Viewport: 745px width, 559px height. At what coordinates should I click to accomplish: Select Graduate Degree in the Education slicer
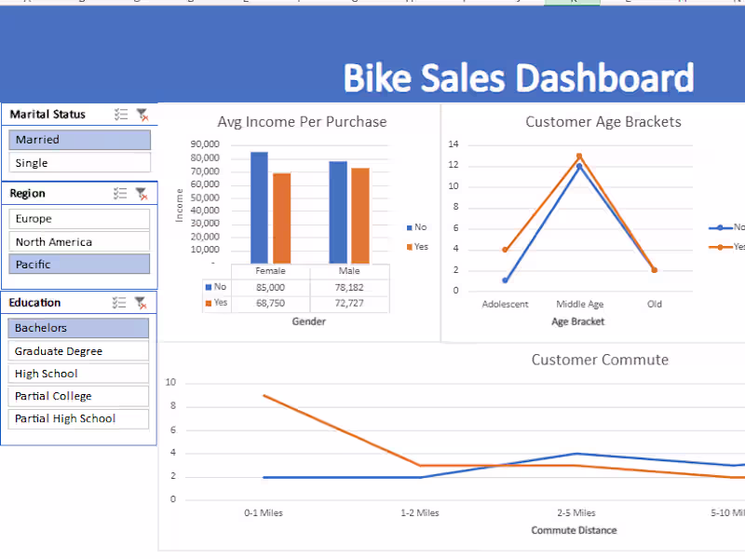78,350
